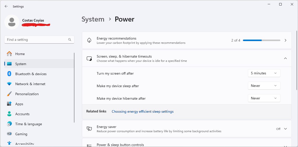The width and height of the screenshot is (298, 147).
Task: Click the Wi-Fi network icon
Action: [x=9, y=84]
